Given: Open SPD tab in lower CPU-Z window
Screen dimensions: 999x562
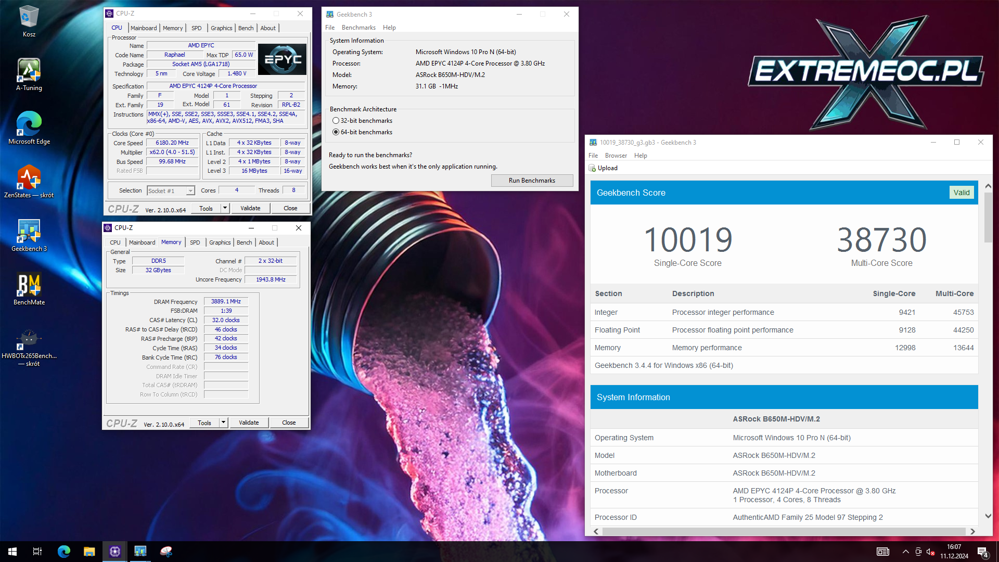Looking at the screenshot, I should (x=195, y=242).
